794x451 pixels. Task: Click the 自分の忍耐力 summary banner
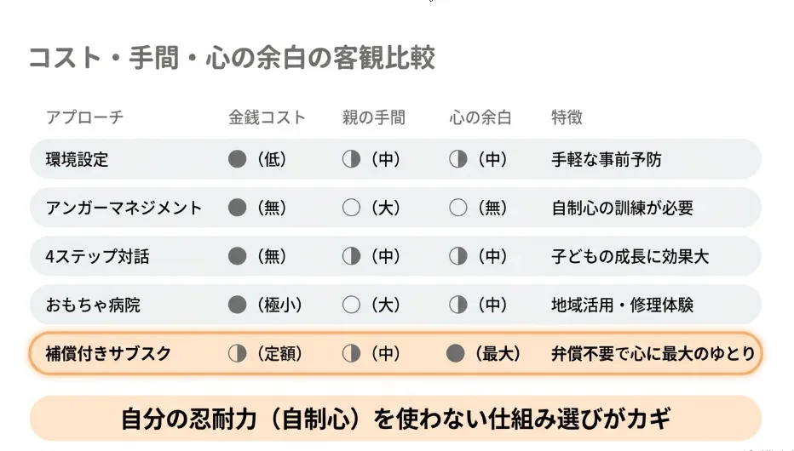tap(395, 419)
